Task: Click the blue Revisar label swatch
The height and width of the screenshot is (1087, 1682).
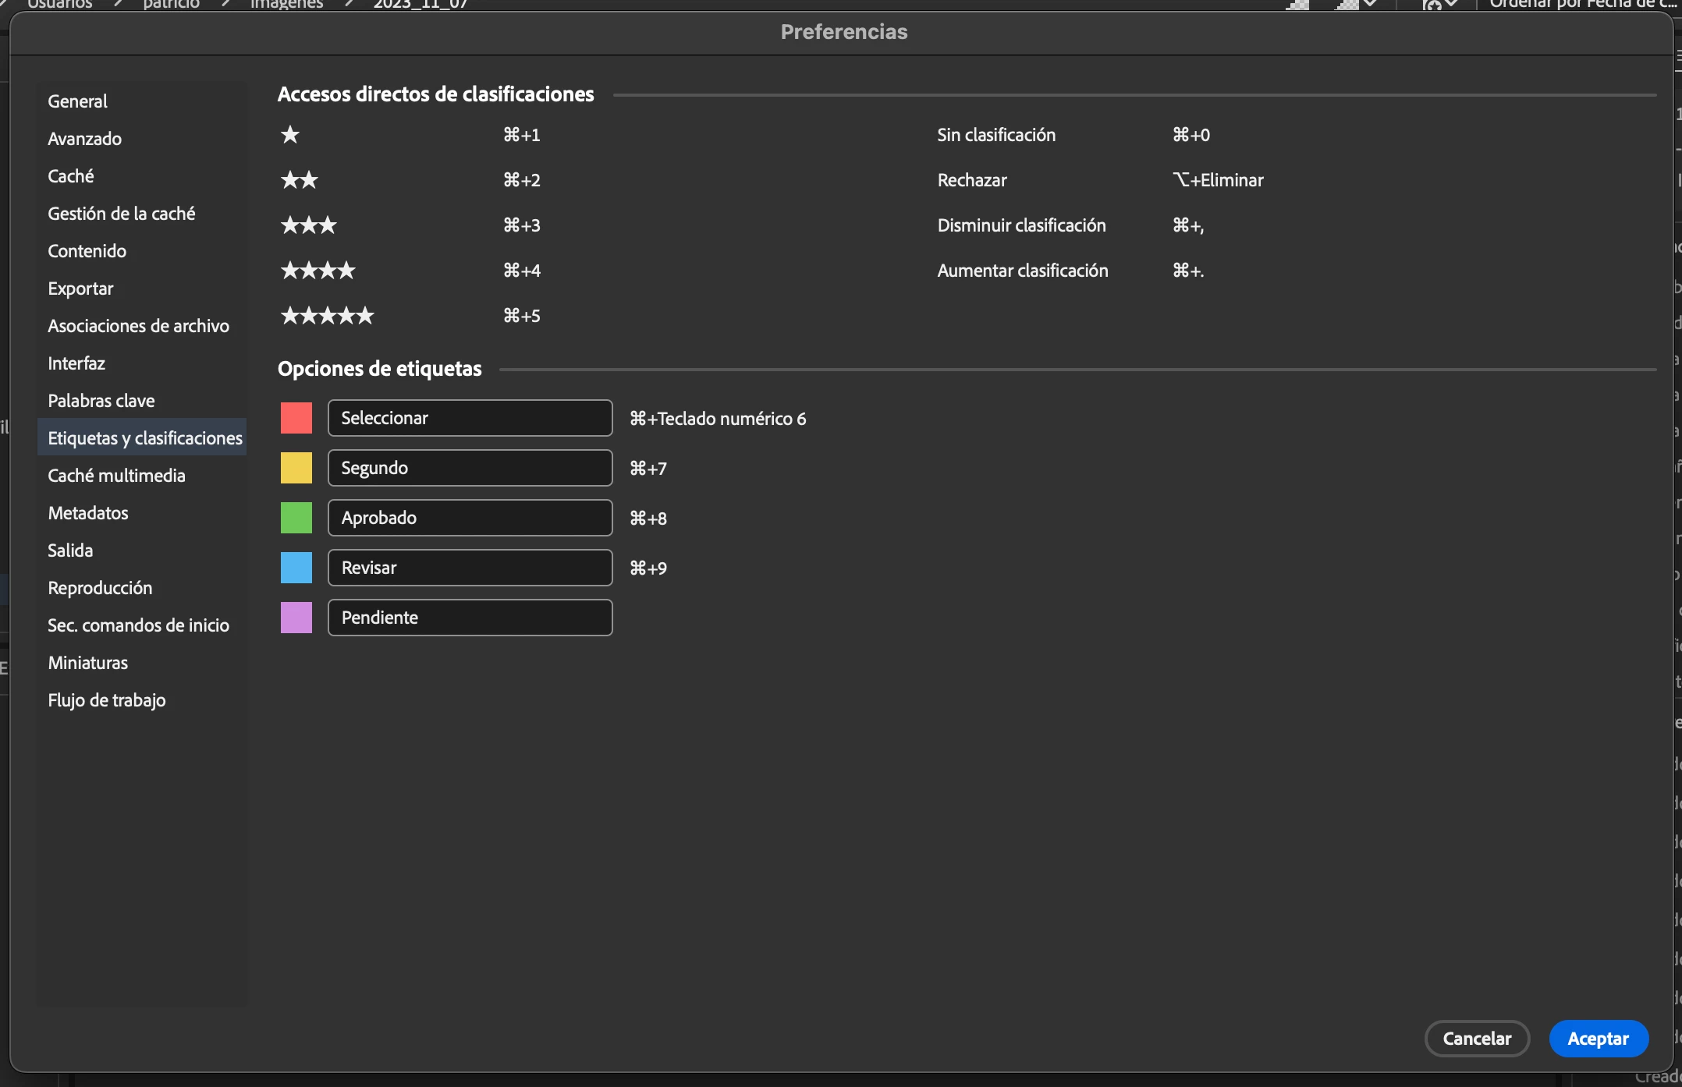Action: [x=296, y=568]
